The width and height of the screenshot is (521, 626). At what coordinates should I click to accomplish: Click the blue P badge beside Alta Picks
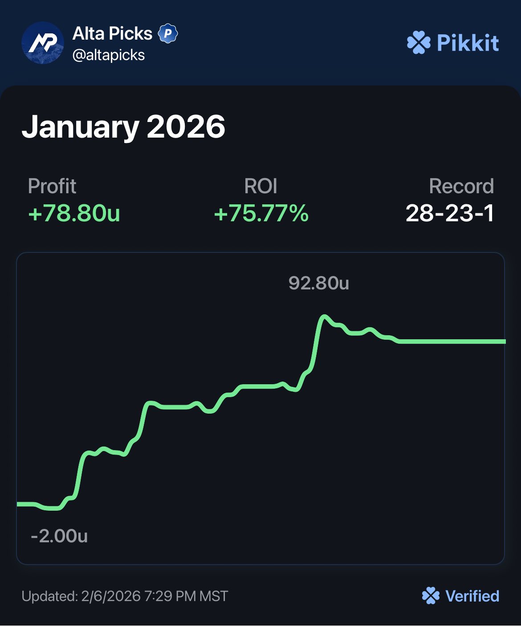click(168, 33)
